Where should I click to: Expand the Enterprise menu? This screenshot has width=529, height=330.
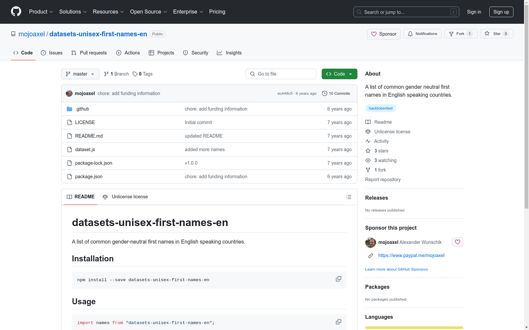click(188, 12)
